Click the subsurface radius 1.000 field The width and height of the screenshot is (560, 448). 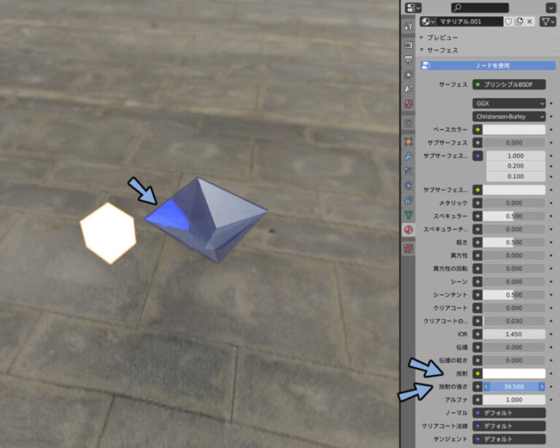tap(516, 155)
